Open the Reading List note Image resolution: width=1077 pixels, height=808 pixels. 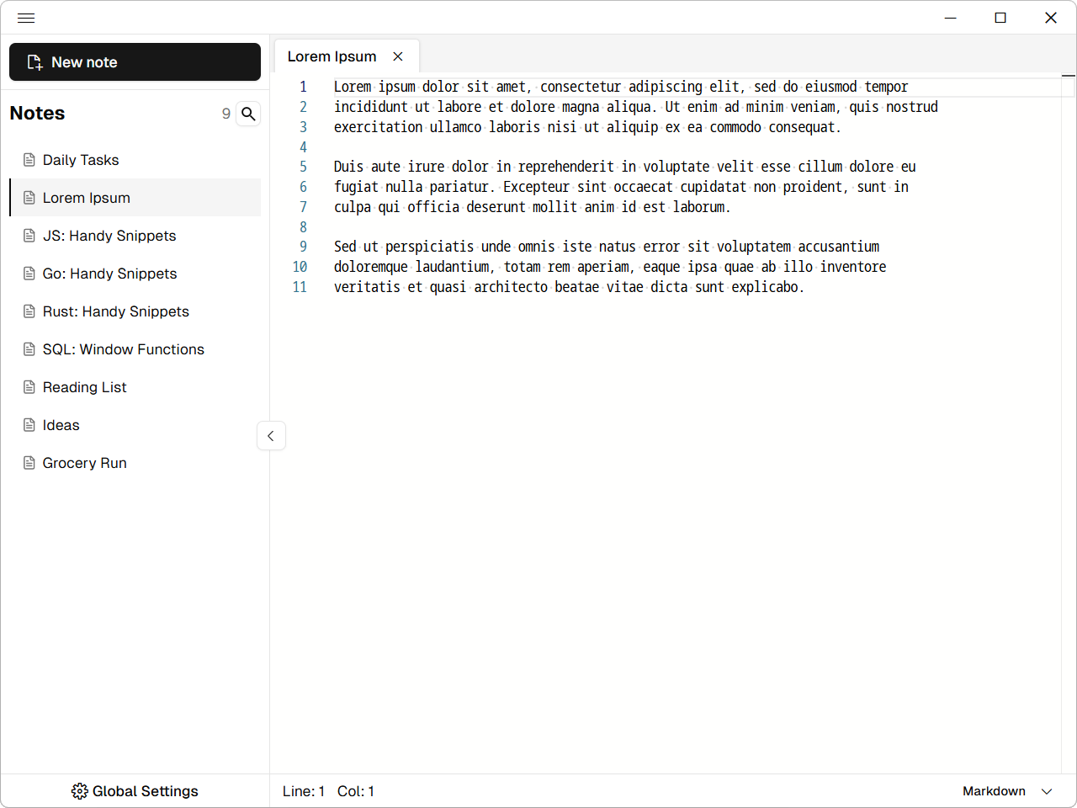(135, 387)
